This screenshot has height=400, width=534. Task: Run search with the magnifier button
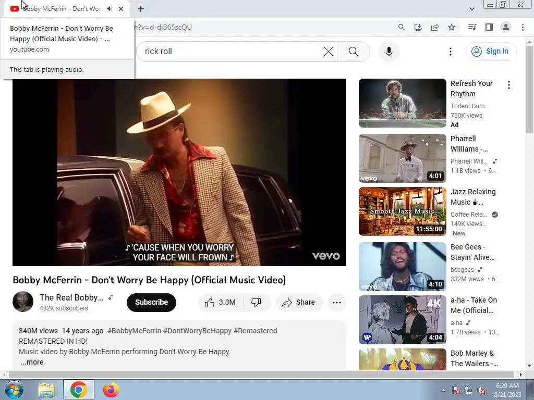click(354, 52)
